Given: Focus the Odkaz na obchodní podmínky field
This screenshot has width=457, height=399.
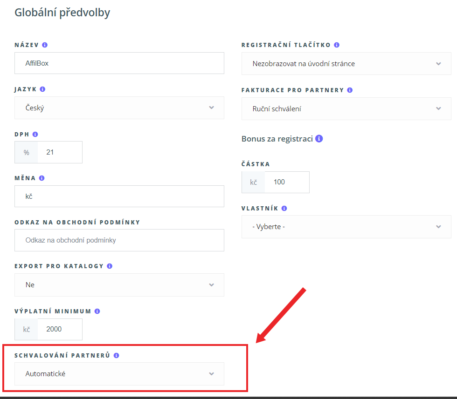Looking at the screenshot, I should tap(119, 240).
